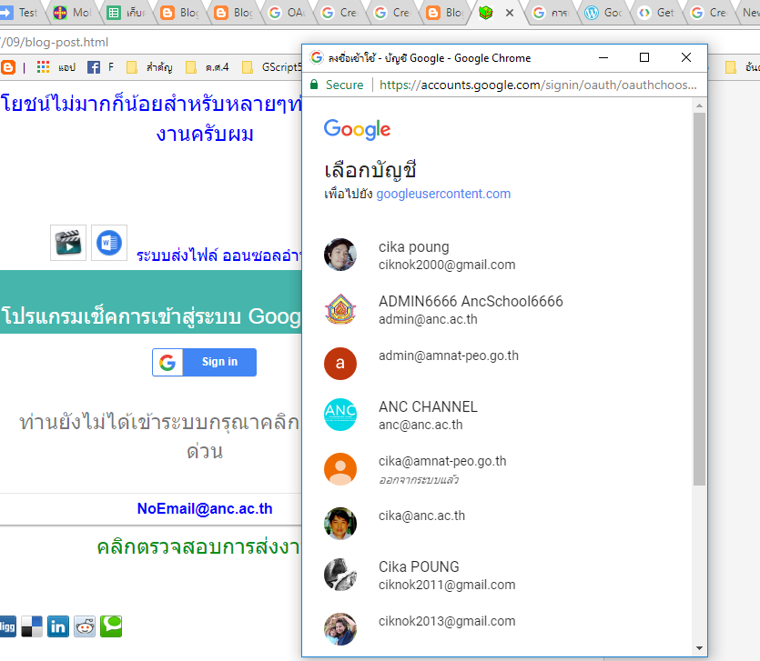This screenshot has width=760, height=661.
Task: Click the Secure padlock icon
Action: (314, 85)
